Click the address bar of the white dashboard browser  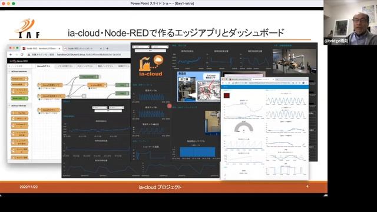[x=262, y=83]
